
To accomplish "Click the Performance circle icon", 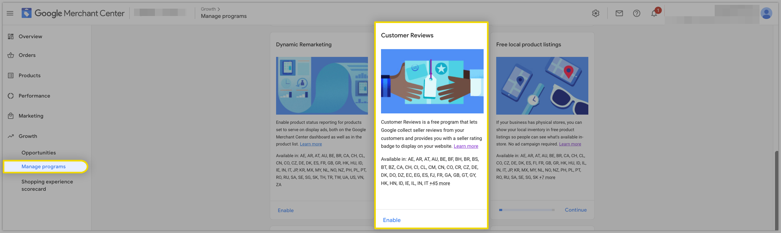I will [11, 96].
